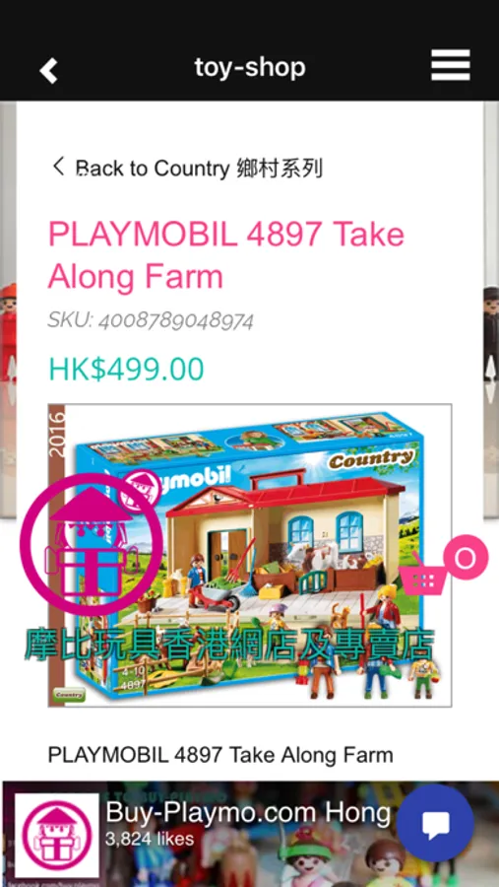Click the pink store watermark logo
The width and height of the screenshot is (499, 887).
click(x=92, y=544)
